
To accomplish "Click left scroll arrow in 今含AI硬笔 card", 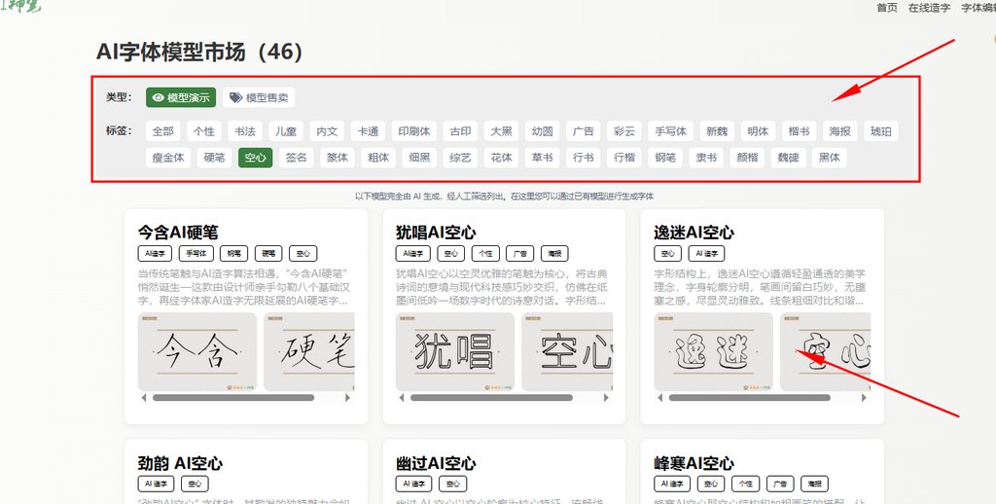I will click(144, 398).
